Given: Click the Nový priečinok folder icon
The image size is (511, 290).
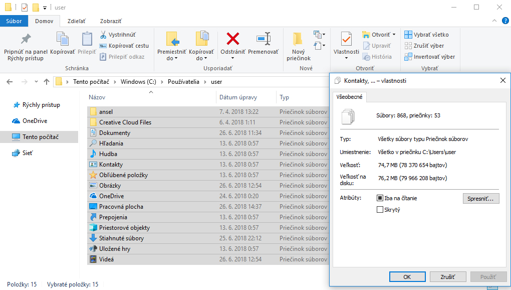Looking at the screenshot, I should pos(298,39).
